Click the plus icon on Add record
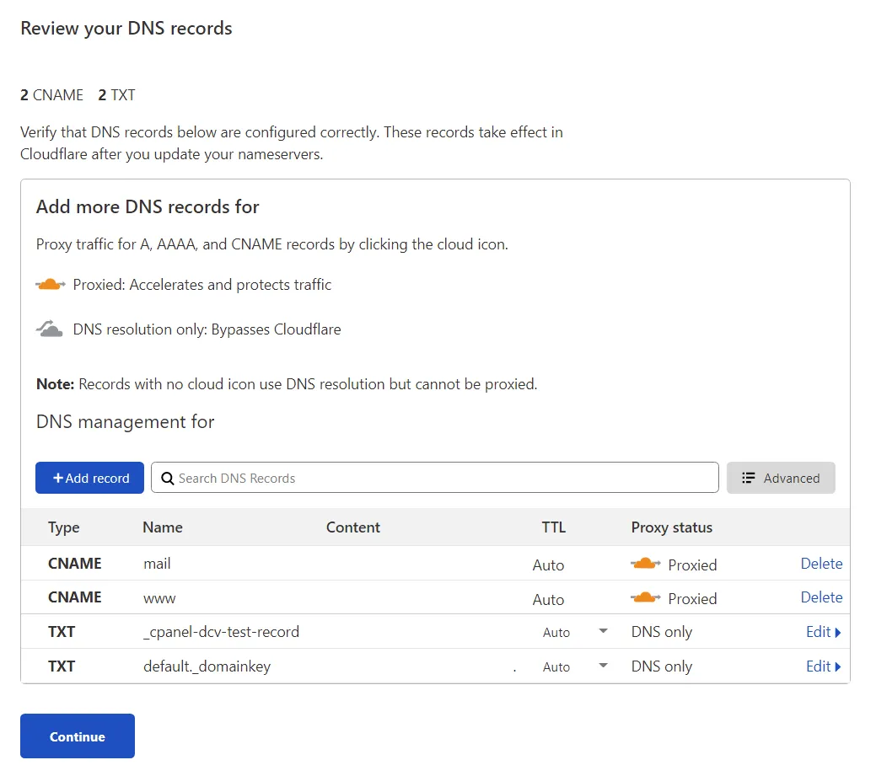Image resolution: width=876 pixels, height=776 pixels. [x=58, y=478]
